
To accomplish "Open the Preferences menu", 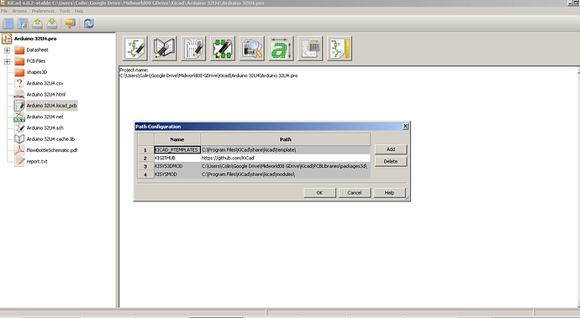I will tap(43, 11).
